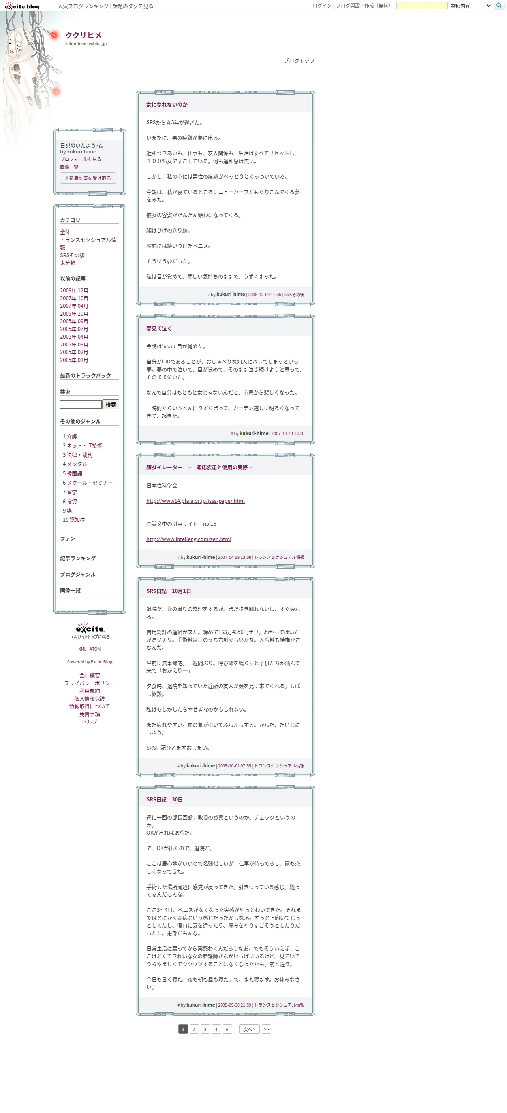Open プロフィールを見る link
The height and width of the screenshot is (1113, 507).
pos(81,159)
